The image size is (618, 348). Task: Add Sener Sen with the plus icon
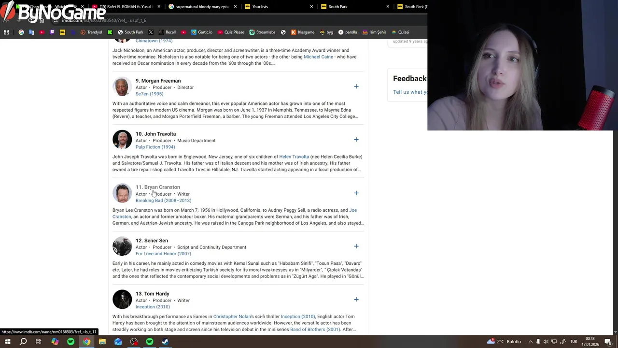point(356,246)
